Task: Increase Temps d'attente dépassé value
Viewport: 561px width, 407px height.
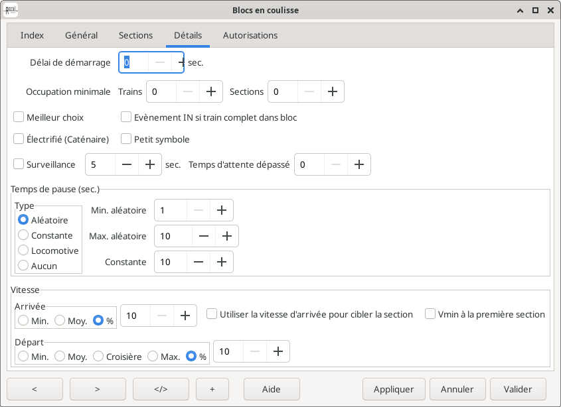Action: (x=359, y=164)
